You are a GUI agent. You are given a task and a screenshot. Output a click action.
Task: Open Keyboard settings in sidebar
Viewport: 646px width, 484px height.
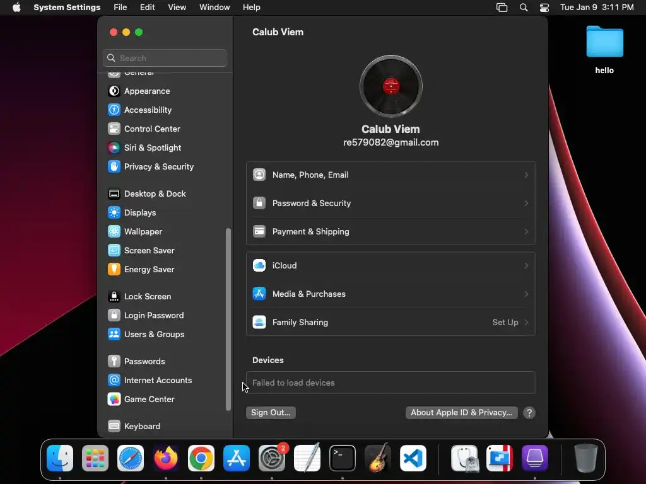[165, 427]
